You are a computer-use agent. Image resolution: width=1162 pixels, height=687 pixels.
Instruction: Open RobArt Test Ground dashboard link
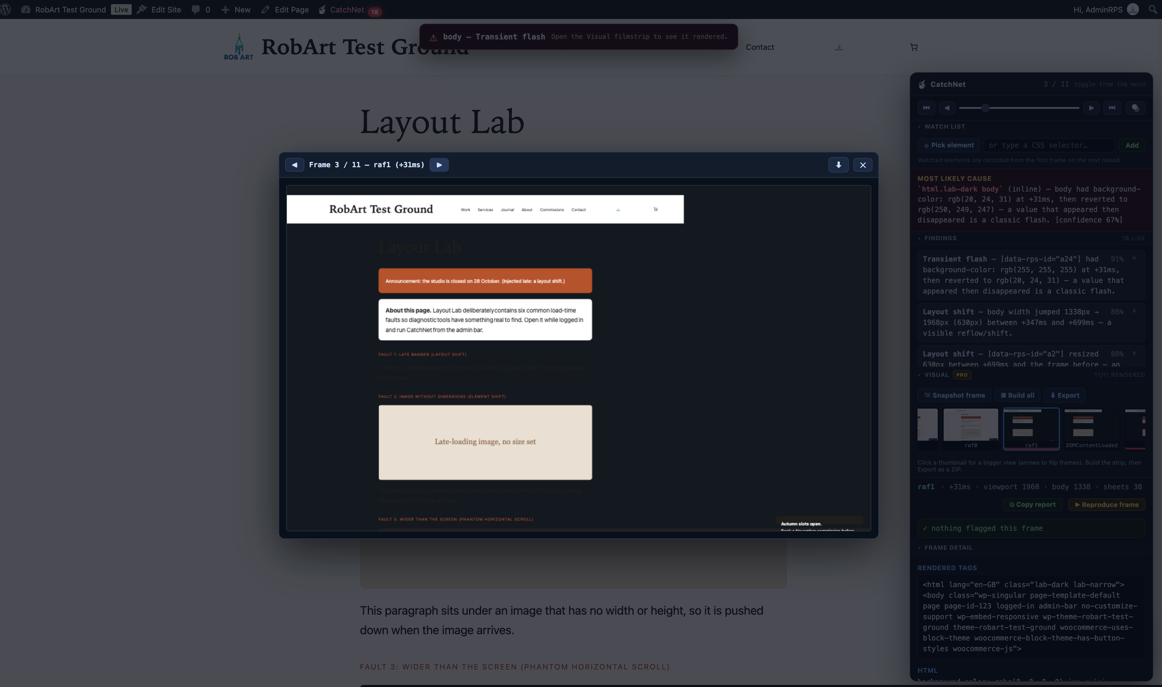(x=63, y=9)
